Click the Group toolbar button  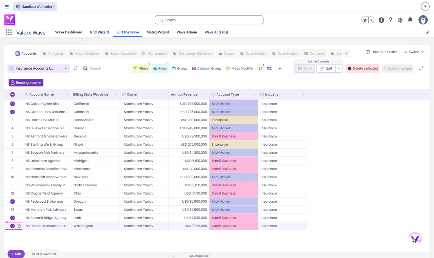coord(179,68)
